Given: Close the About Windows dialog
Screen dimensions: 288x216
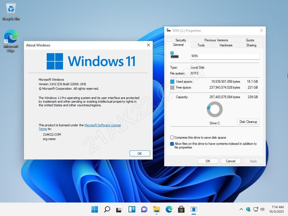Looking at the screenshot, I should [x=148, y=45].
